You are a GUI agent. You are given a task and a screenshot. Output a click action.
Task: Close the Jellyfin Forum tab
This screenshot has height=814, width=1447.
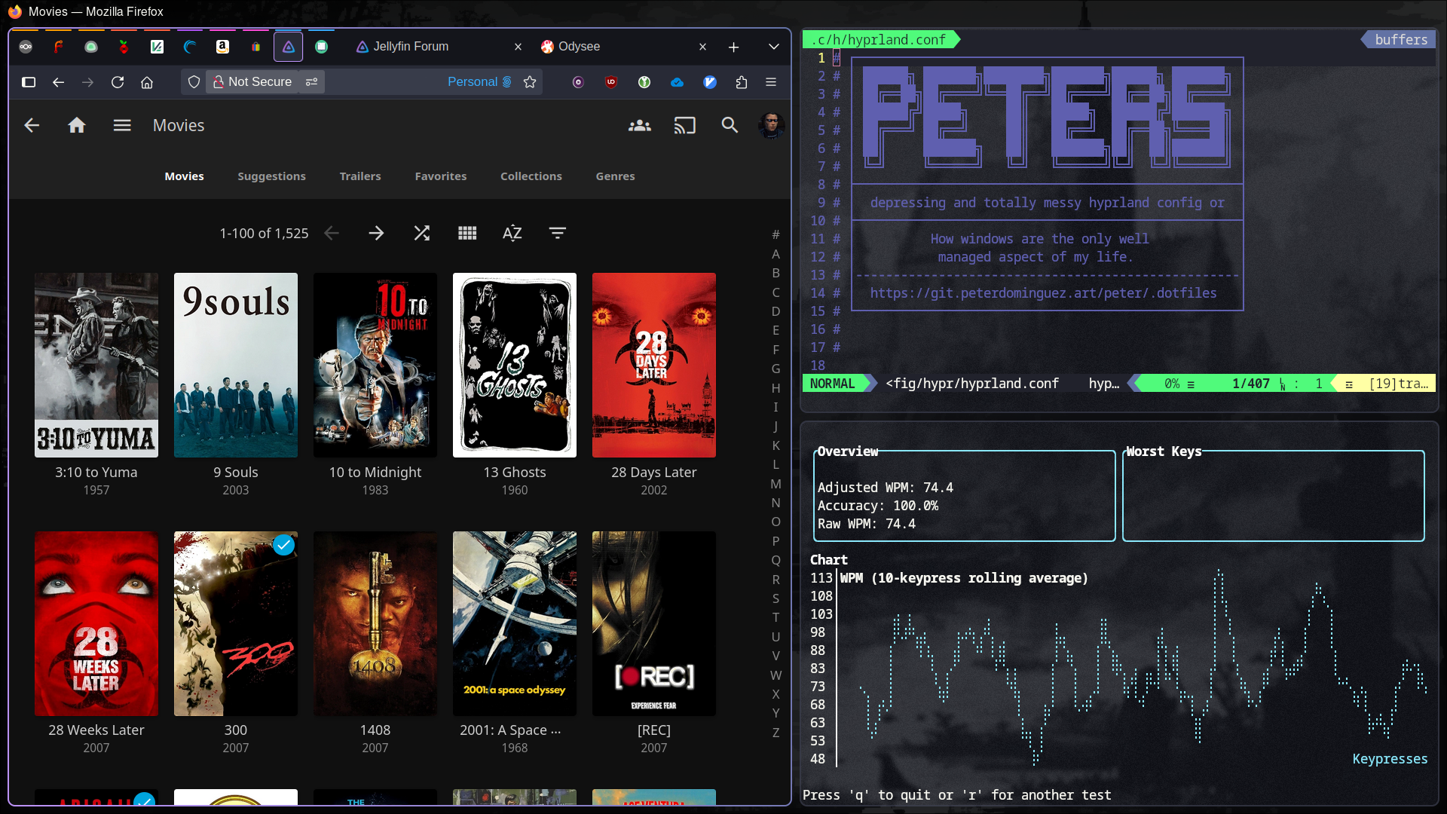point(518,47)
